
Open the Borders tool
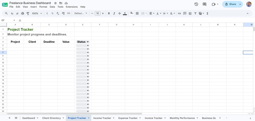[x=137, y=13]
